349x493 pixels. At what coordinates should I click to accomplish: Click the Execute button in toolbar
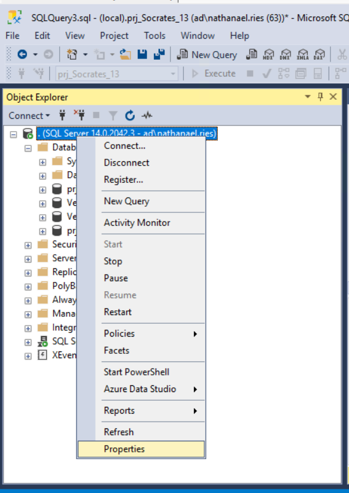coord(213,74)
